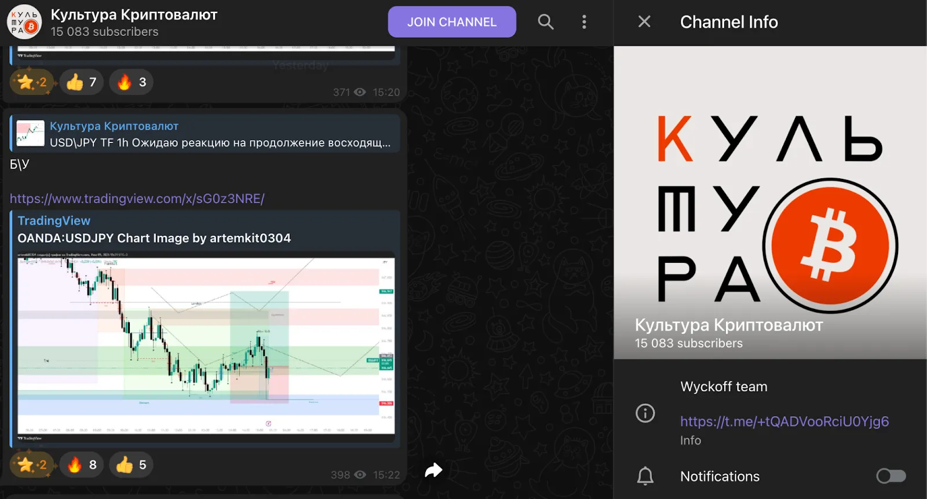This screenshot has width=927, height=499.
Task: Click the Notifications bell icon
Action: (645, 476)
